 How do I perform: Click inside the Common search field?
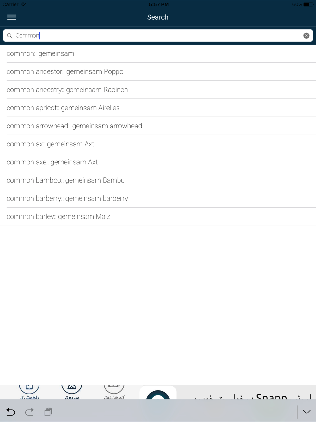point(158,35)
